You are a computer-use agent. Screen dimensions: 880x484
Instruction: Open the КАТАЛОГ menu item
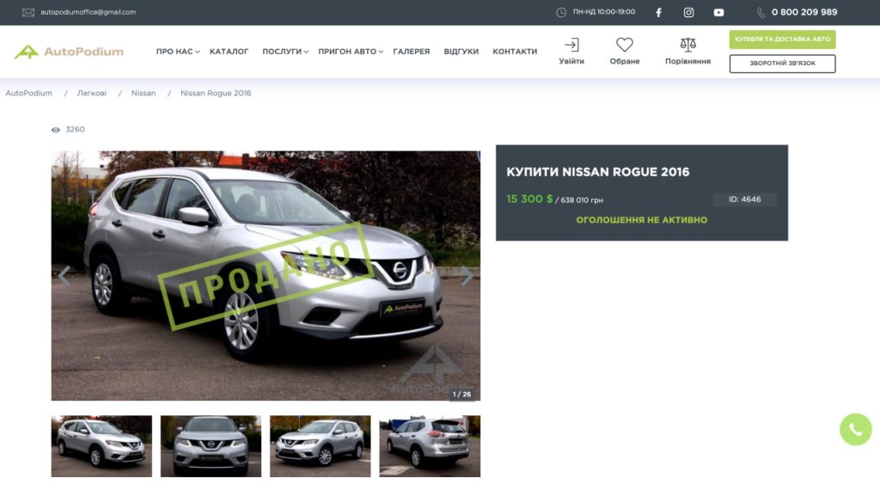click(229, 52)
